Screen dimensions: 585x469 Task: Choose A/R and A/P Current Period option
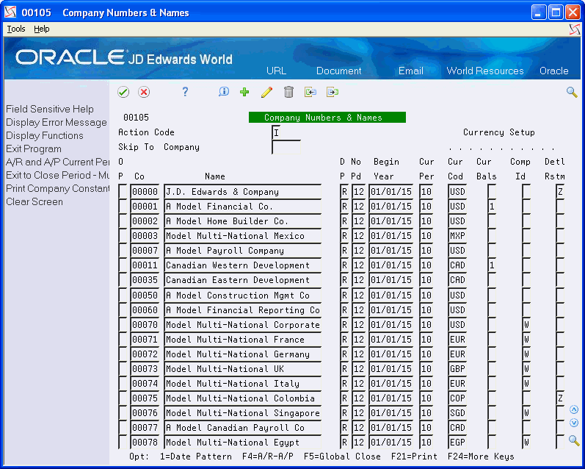57,162
